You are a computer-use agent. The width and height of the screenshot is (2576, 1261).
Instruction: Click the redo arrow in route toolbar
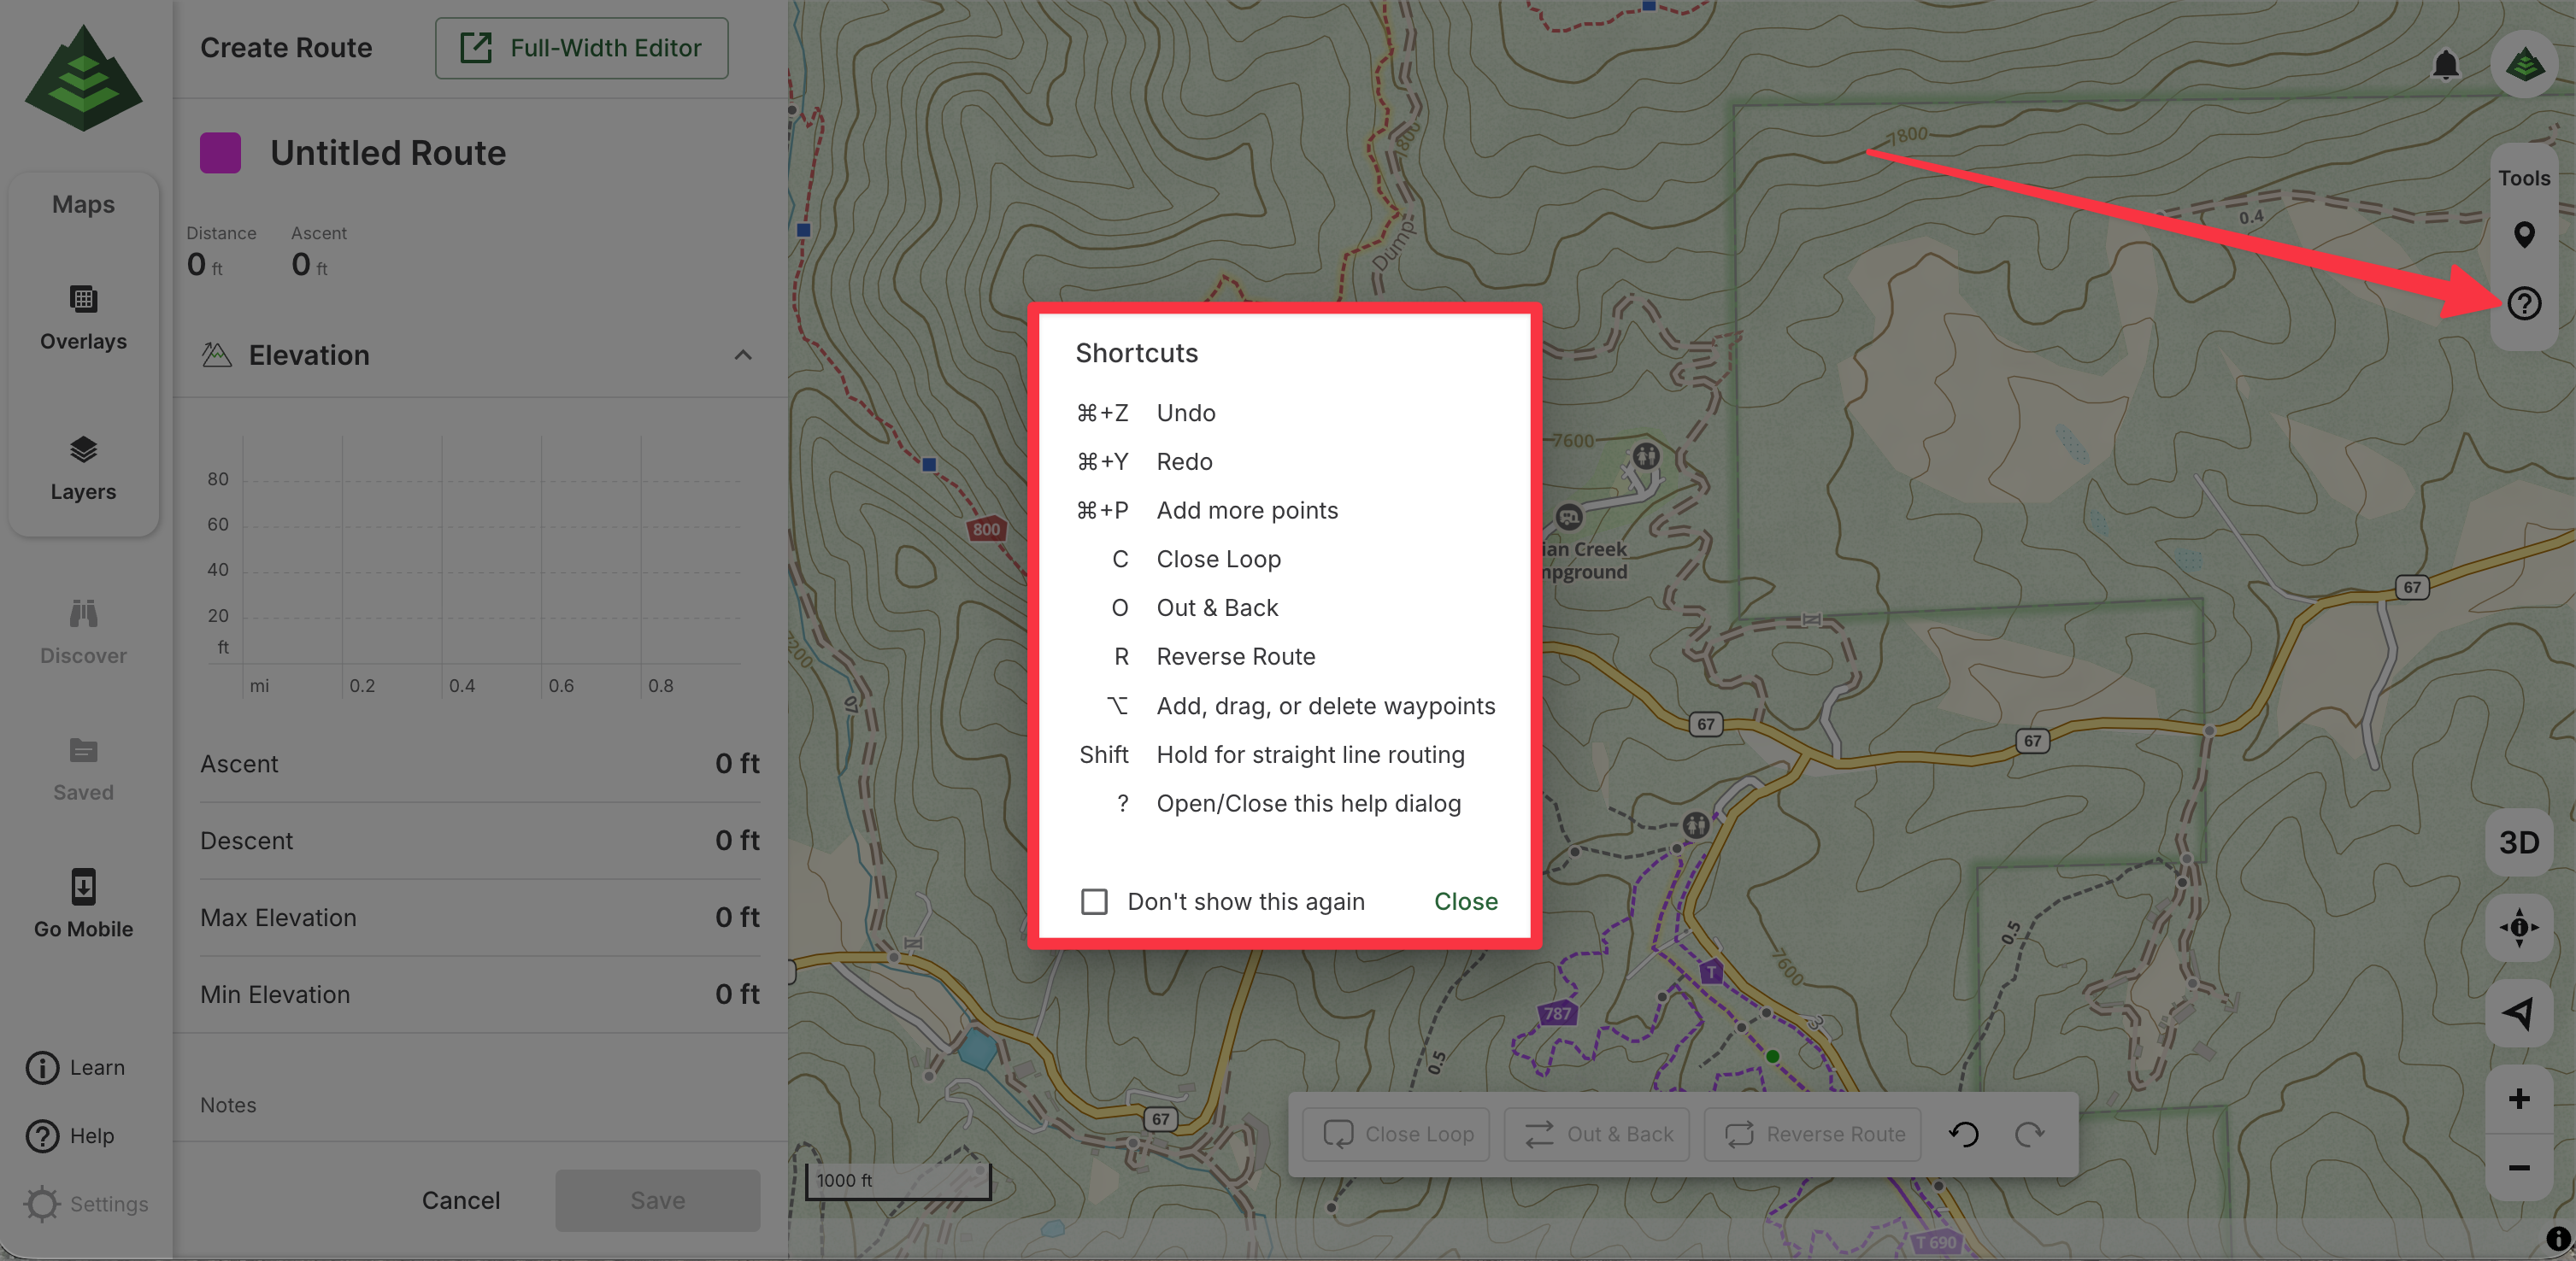[x=2029, y=1134]
